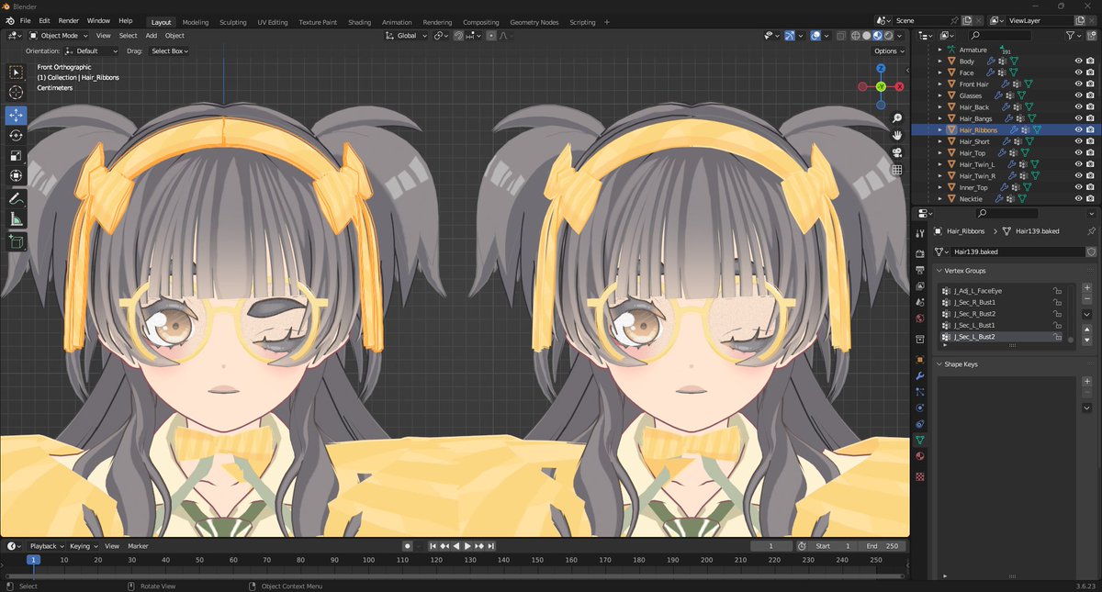Add a new vertex group with plus button

1087,288
